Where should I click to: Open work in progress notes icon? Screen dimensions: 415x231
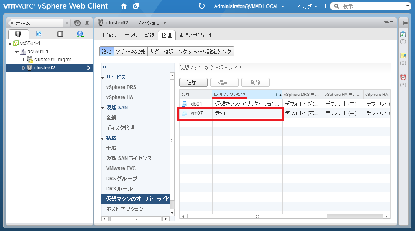point(403,56)
